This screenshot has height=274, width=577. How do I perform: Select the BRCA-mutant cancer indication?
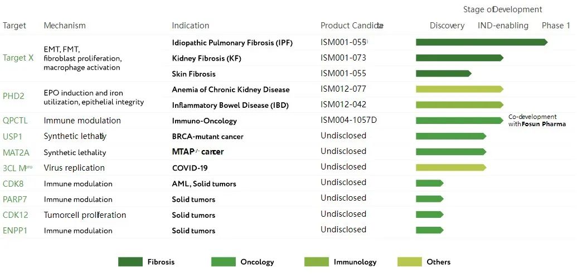[x=207, y=136]
